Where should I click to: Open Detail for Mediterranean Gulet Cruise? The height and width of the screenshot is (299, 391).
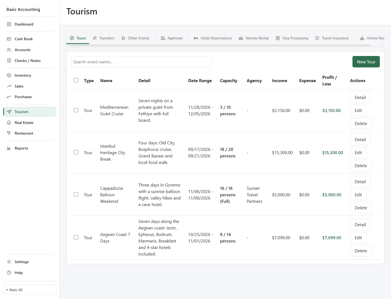click(x=360, y=97)
